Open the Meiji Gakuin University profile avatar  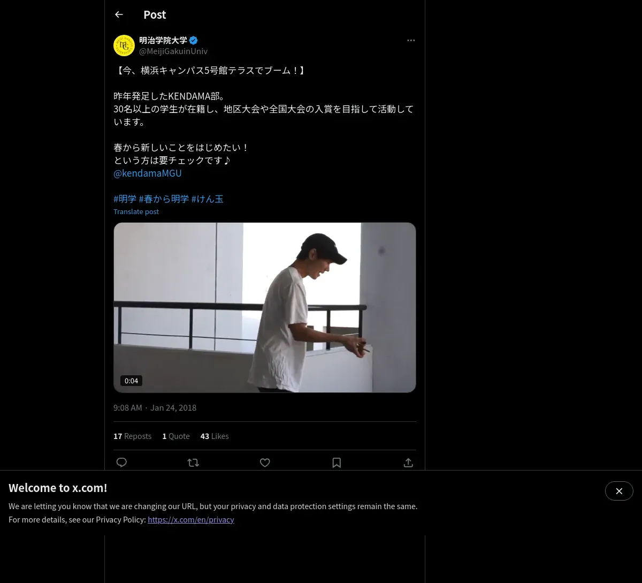[124, 46]
